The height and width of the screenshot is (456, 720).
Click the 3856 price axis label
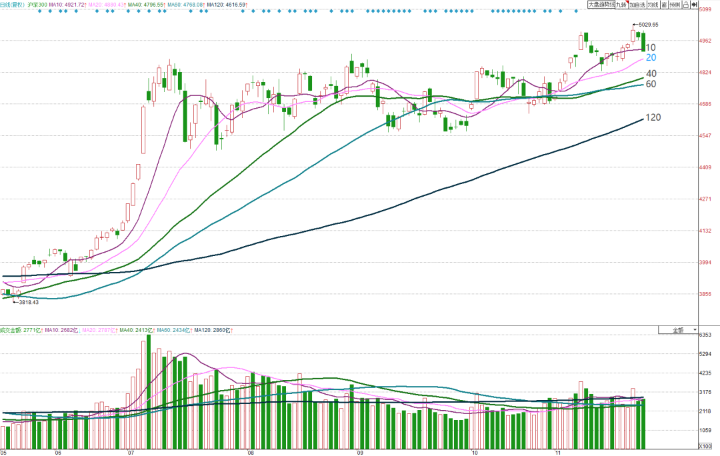[x=705, y=295]
